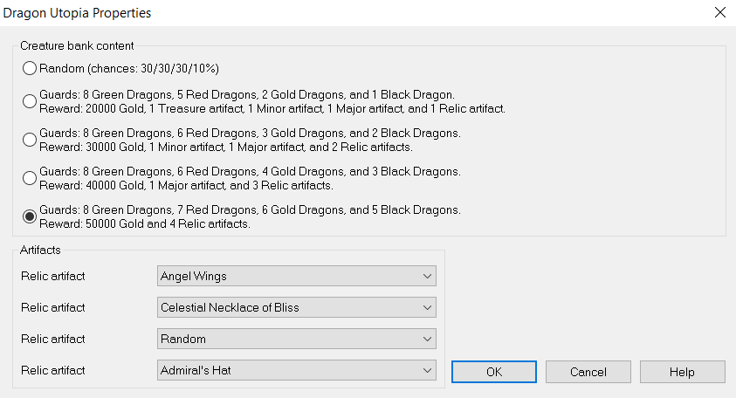Screen dimensions: 736x398
Task: Select the 50000 Gold and 4 Relic option
Action: click(x=30, y=216)
